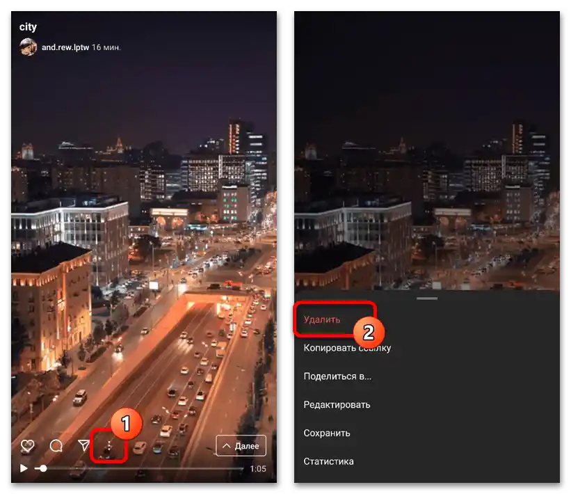Open comments via the speech bubble icon
Screen dimensions: 571x494
(56, 445)
